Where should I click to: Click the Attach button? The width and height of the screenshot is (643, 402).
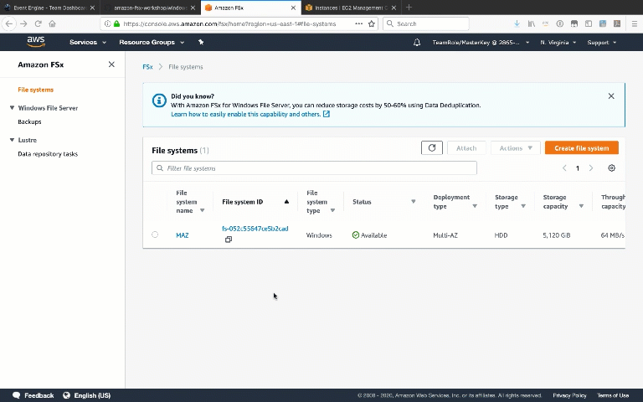tap(466, 147)
